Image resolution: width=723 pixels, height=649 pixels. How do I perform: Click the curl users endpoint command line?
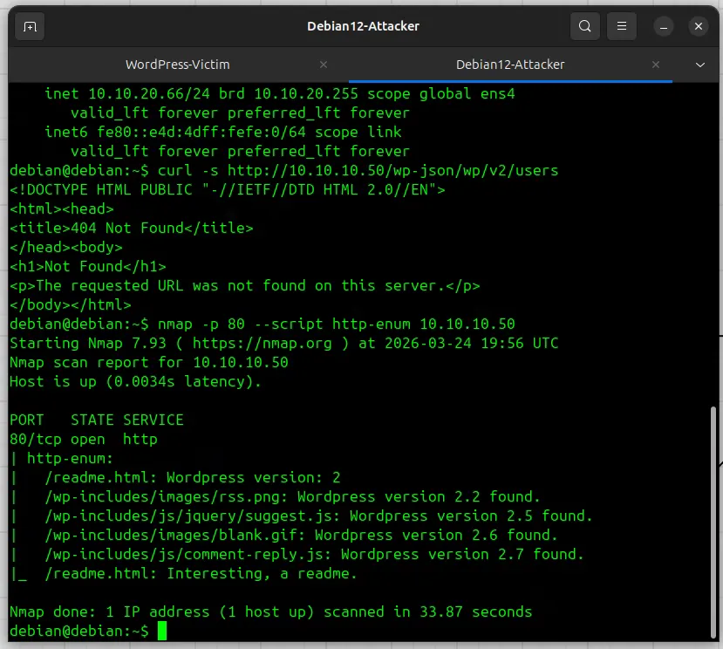284,171
